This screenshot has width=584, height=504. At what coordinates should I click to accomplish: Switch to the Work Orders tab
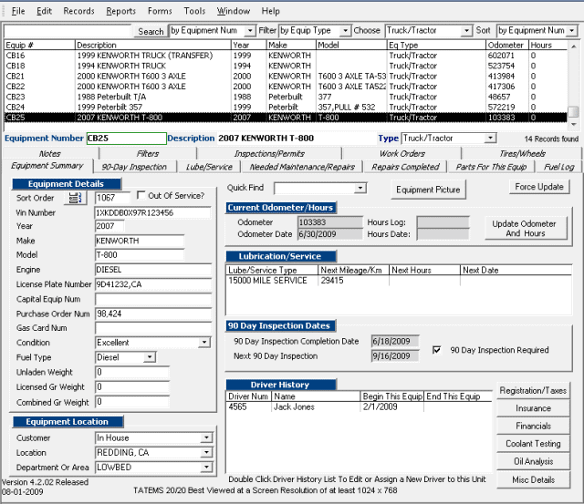[401, 153]
